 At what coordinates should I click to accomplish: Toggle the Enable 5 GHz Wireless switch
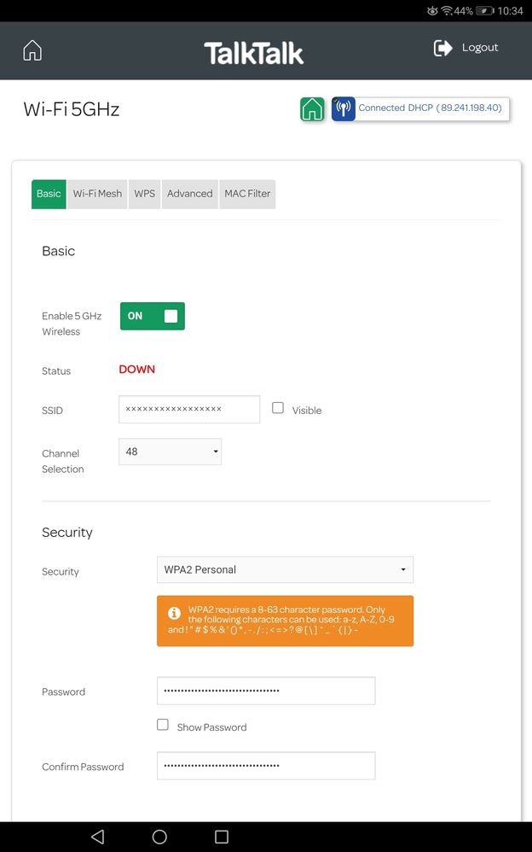tap(152, 316)
